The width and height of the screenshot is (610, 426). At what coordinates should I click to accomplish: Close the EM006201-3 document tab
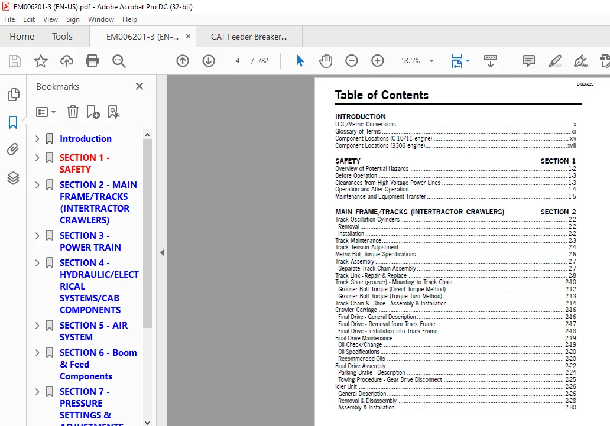pyautogui.click(x=189, y=37)
